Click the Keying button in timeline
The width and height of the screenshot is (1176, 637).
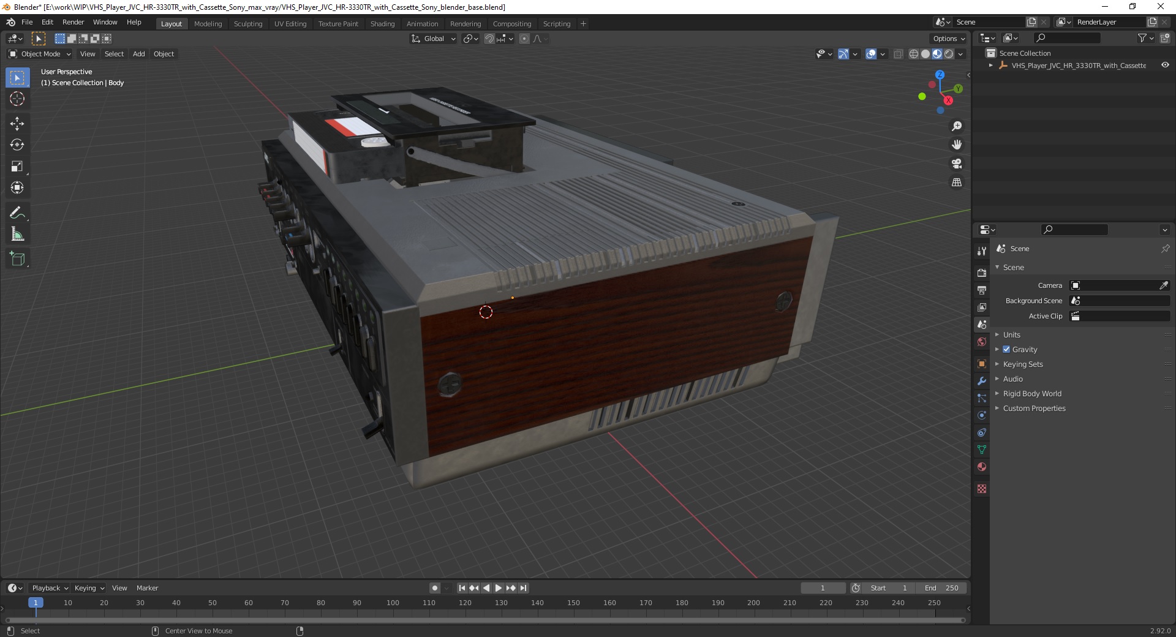tap(89, 588)
